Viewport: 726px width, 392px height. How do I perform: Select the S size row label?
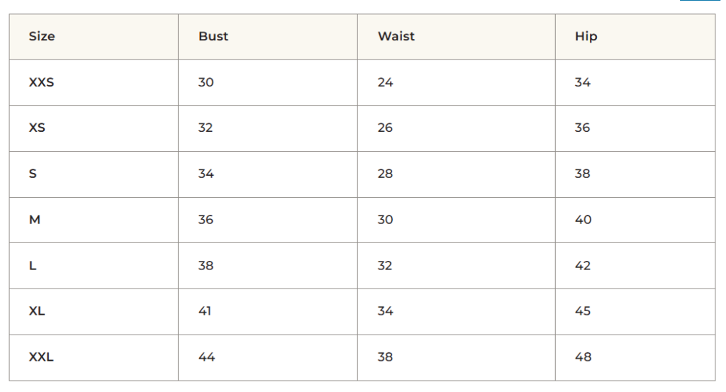coord(33,174)
